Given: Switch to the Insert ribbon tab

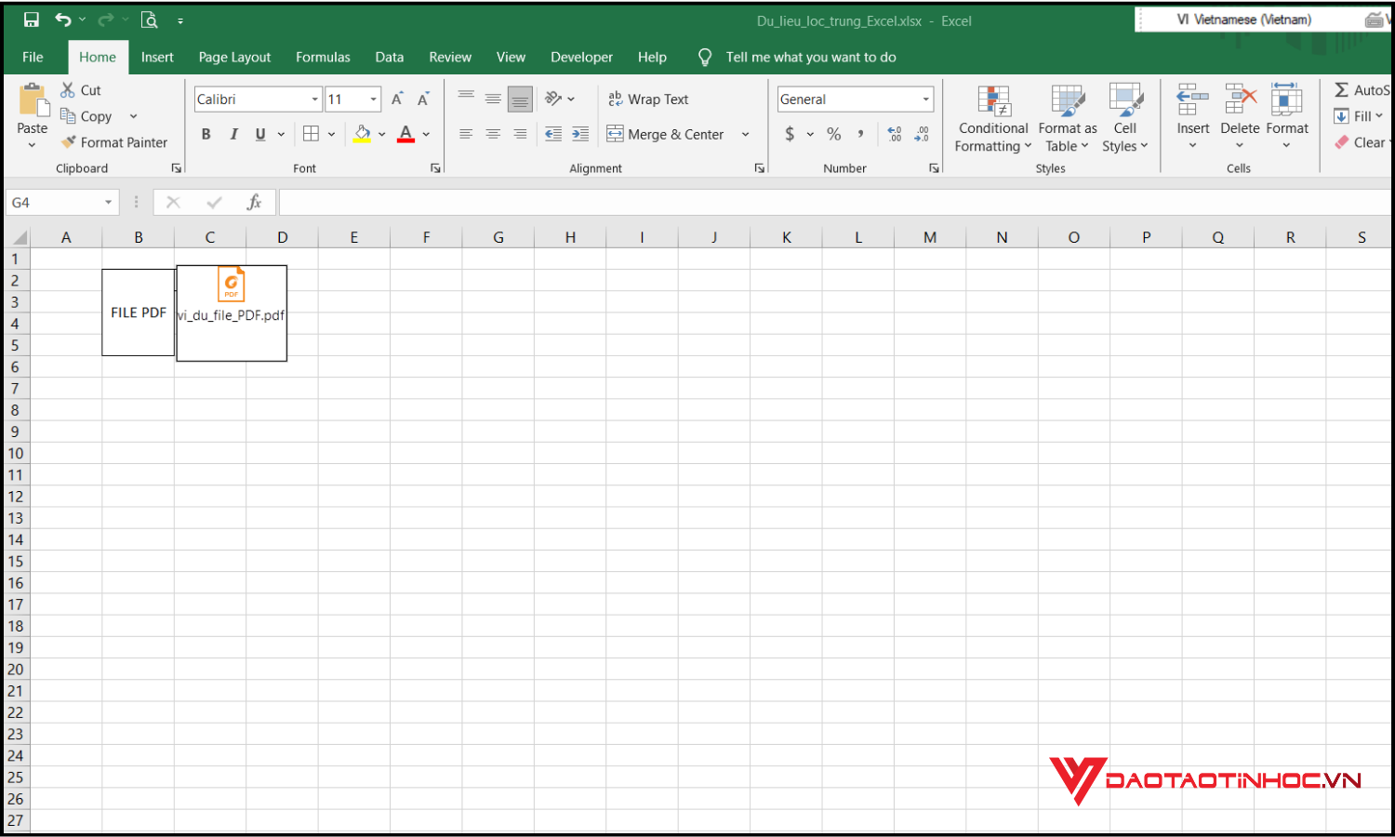Looking at the screenshot, I should (157, 57).
